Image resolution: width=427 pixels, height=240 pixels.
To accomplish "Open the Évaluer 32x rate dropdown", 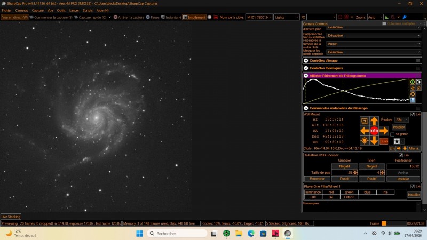I will (401, 119).
